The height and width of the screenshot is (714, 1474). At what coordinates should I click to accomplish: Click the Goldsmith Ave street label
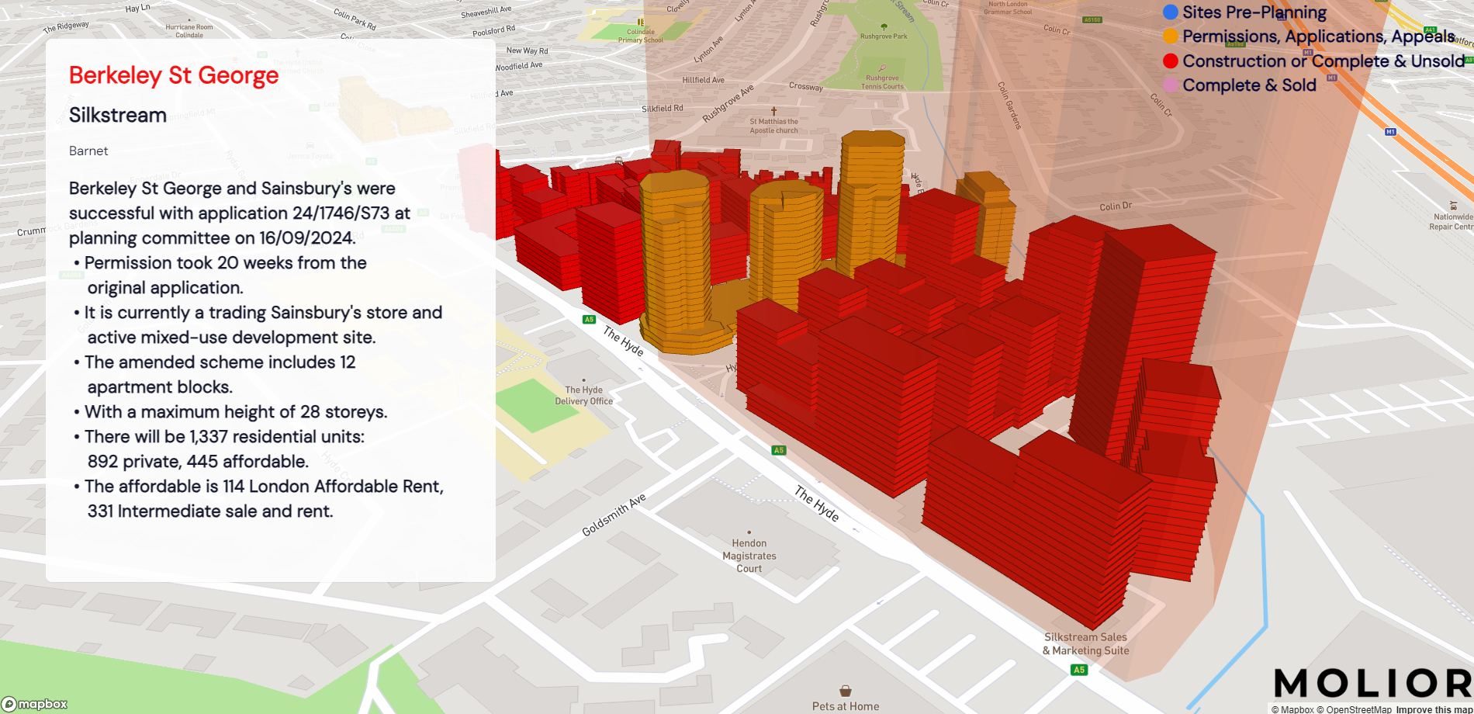point(614,515)
